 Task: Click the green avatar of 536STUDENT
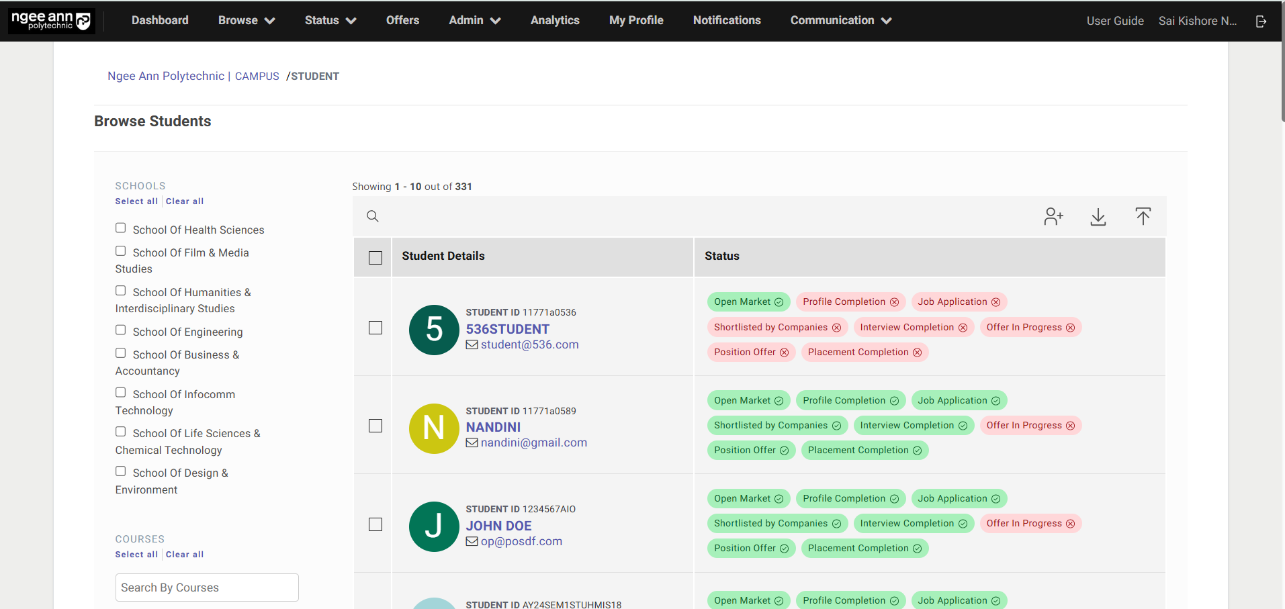pyautogui.click(x=434, y=330)
